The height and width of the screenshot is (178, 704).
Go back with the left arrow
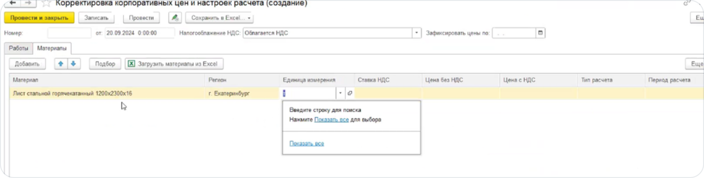coord(13,3)
